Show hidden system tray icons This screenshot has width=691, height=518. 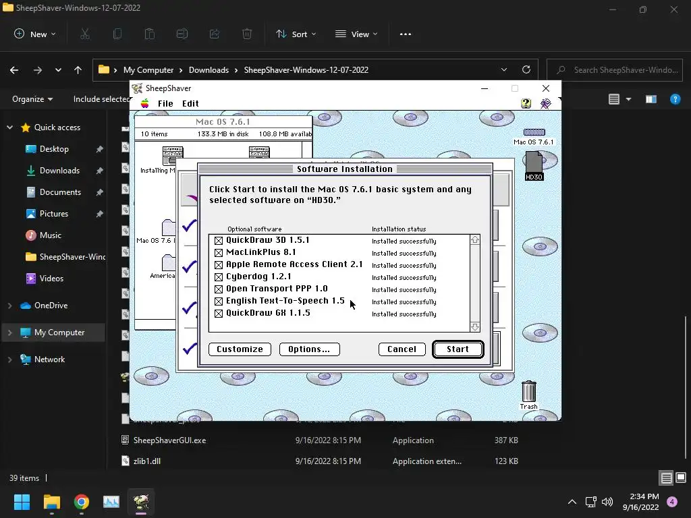pos(572,502)
